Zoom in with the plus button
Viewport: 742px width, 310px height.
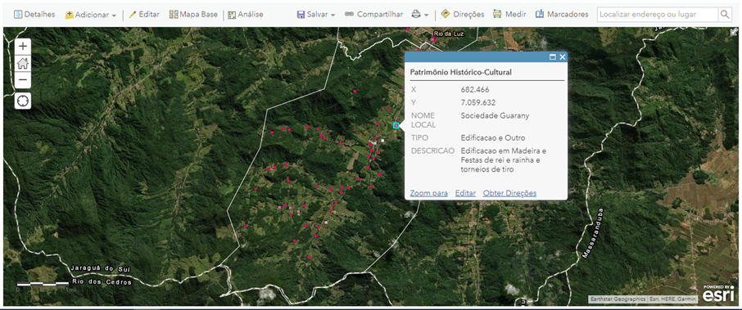tap(23, 47)
